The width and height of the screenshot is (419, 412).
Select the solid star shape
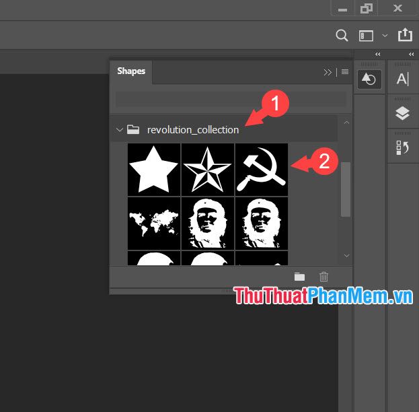coord(154,170)
